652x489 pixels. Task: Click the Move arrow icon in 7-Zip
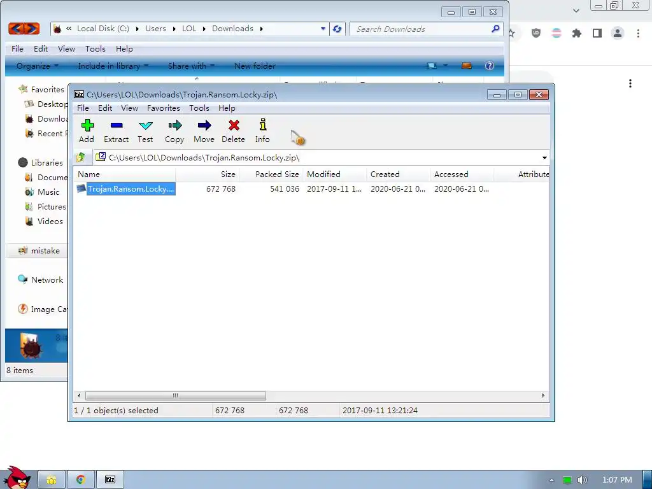[x=204, y=125]
